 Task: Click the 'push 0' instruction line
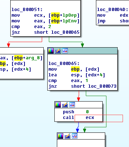(76, 112)
